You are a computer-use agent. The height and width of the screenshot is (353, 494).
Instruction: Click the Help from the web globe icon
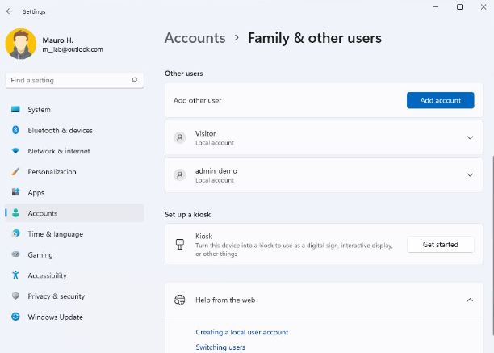[179, 300]
